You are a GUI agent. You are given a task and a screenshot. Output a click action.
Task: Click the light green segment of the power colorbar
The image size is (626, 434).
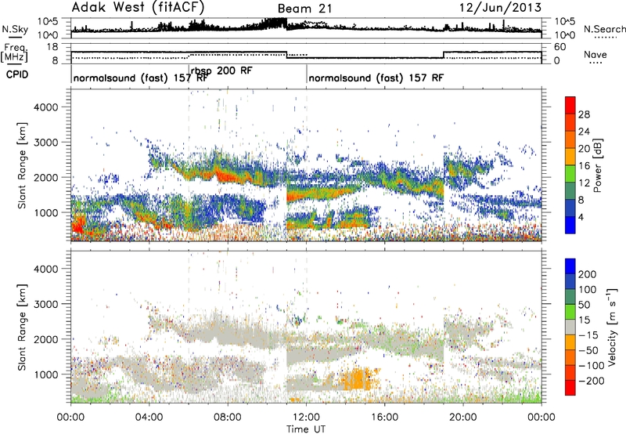tap(570, 173)
